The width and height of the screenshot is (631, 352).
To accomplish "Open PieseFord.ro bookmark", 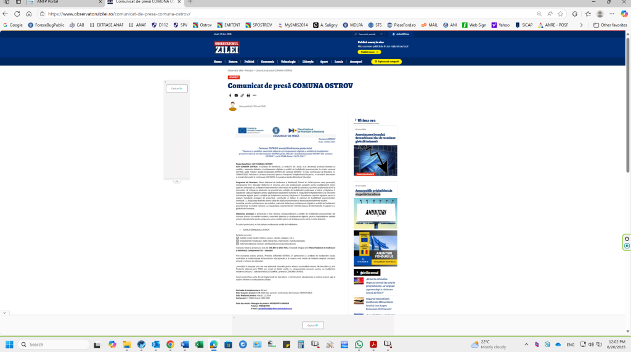I will tap(401, 25).
